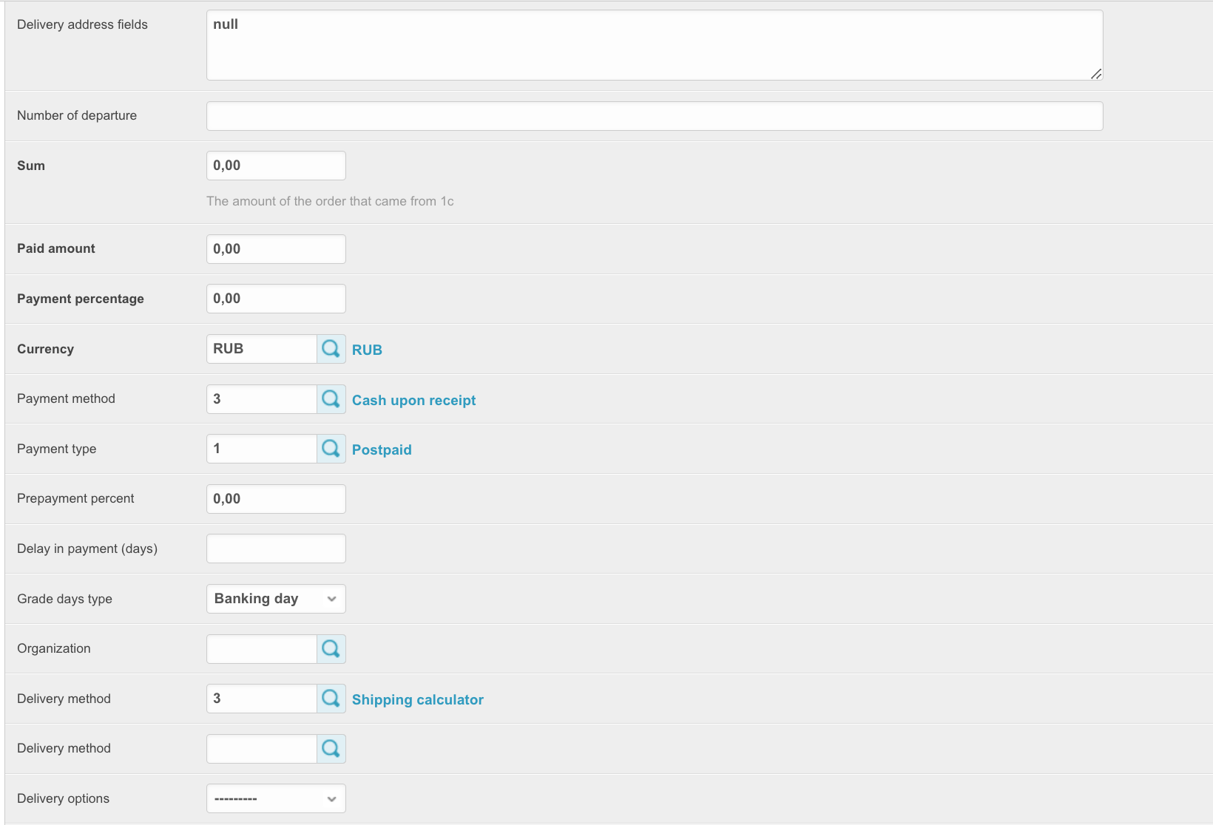Click the Delay in payment (days) field
Viewport: 1213px width, 825px height.
pyautogui.click(x=275, y=549)
